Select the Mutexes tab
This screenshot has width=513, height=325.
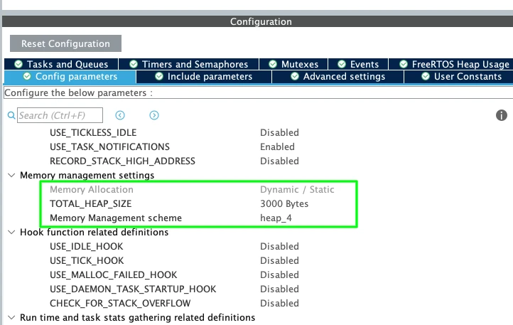point(293,64)
